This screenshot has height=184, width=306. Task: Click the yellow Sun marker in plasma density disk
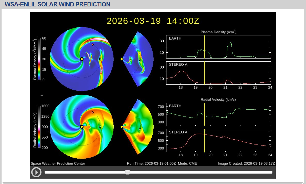tap(81, 59)
